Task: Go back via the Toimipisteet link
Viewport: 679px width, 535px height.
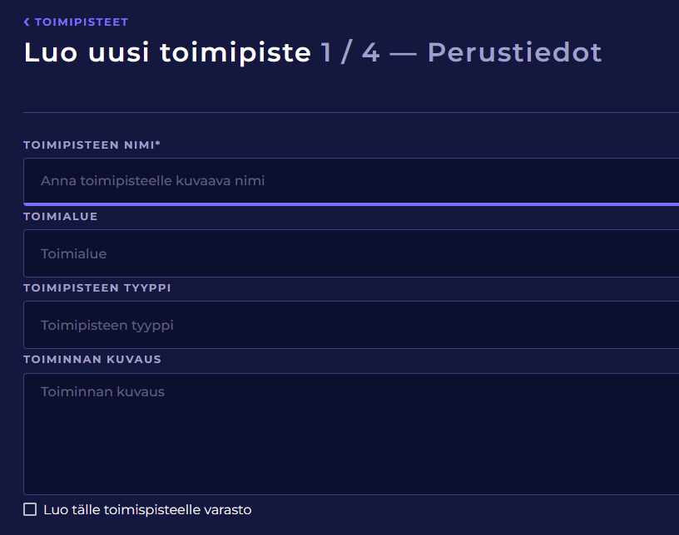Action: click(x=81, y=22)
